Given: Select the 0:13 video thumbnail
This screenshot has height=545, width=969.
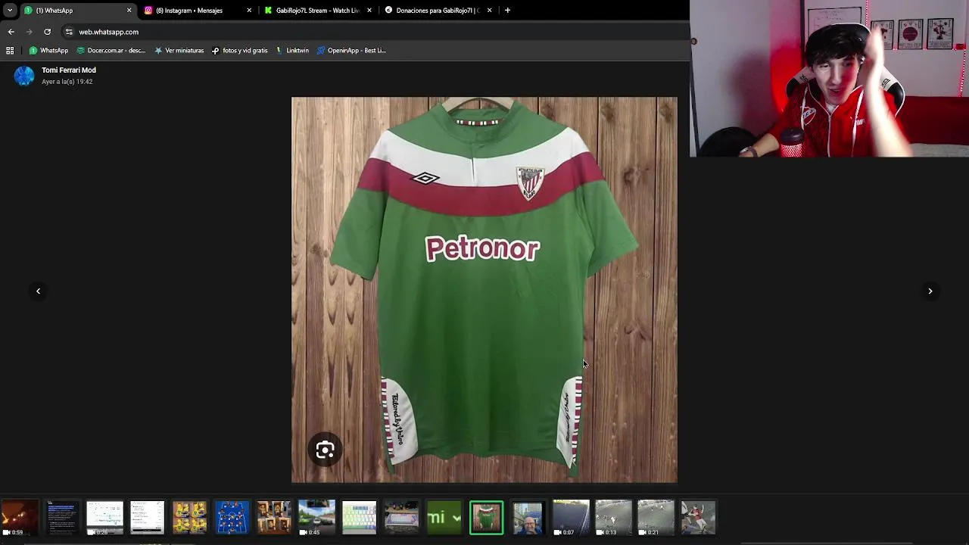Looking at the screenshot, I should coord(613,519).
